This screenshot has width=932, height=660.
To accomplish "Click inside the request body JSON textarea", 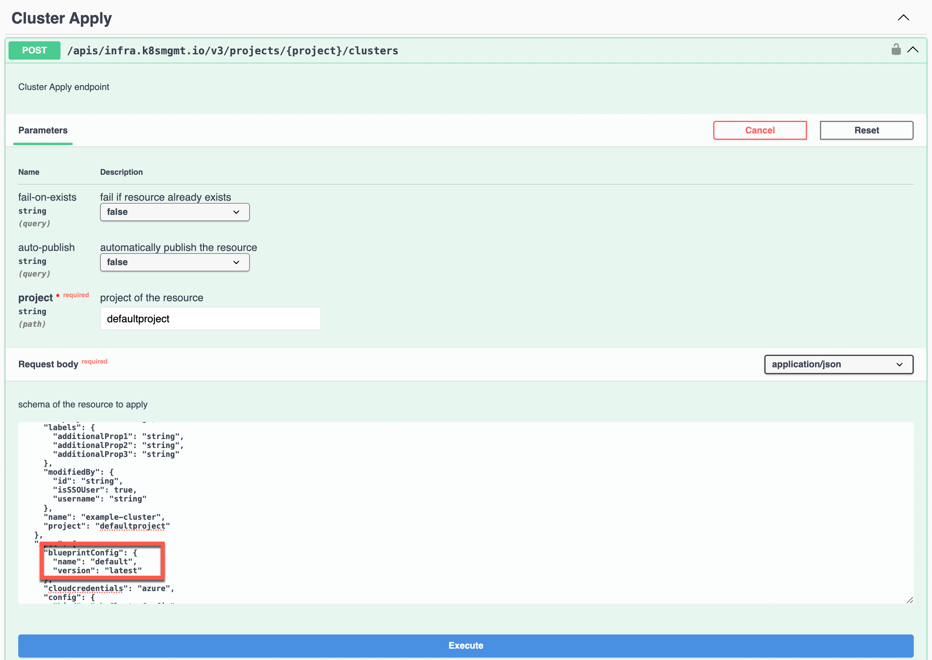I will (466, 513).
